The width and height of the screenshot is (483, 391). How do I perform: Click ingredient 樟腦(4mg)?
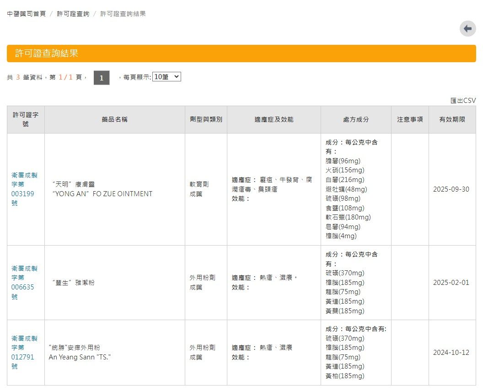pos(341,236)
